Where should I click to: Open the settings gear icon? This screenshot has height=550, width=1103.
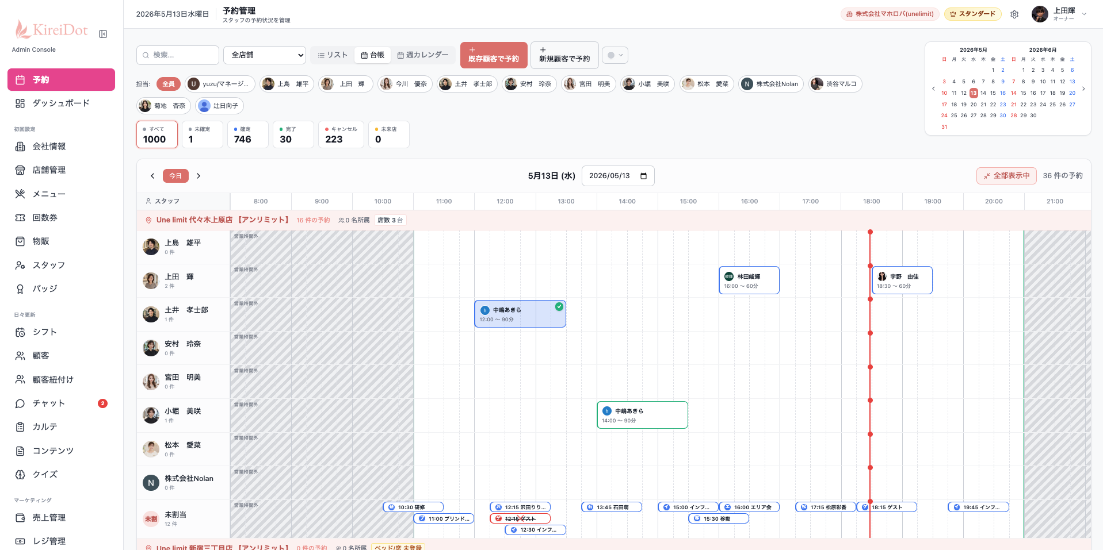1014,14
